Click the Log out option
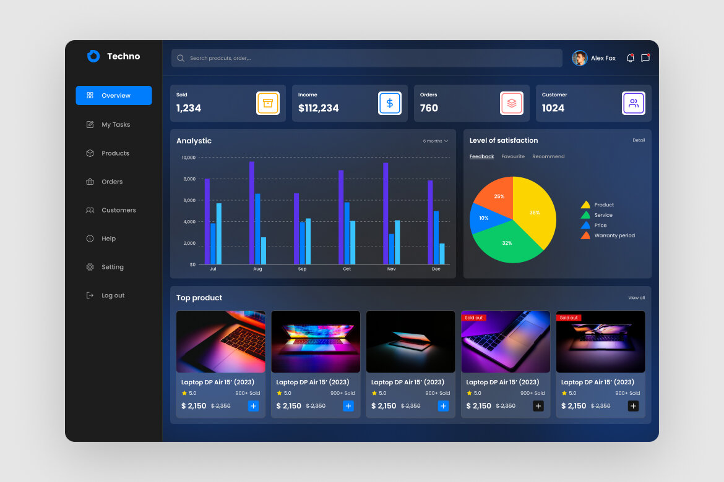Image resolution: width=724 pixels, height=482 pixels. [x=113, y=295]
